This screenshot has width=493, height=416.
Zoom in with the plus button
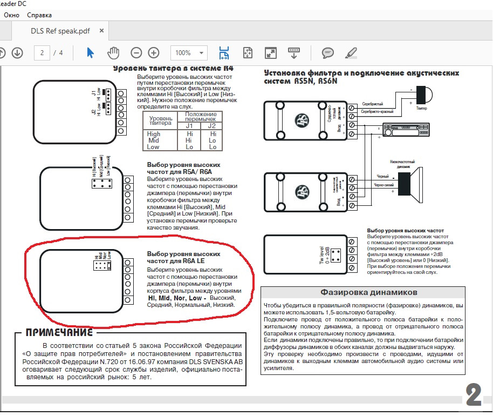tap(154, 52)
